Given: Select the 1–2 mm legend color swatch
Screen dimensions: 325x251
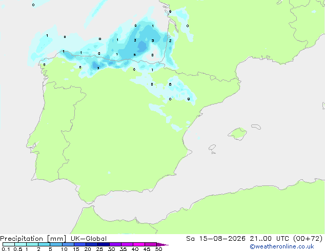Looking at the screenshot, I should click(x=32, y=244).
